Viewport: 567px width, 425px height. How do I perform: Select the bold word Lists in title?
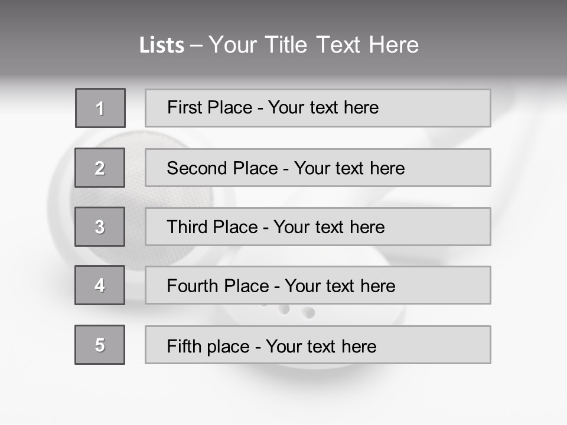pos(162,45)
